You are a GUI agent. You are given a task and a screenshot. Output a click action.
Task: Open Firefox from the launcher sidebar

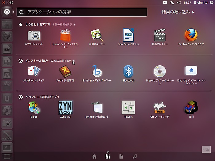pyautogui.click(x=7, y=36)
